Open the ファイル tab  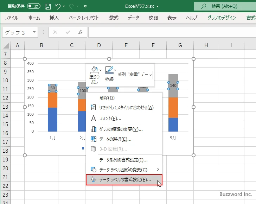pyautogui.click(x=12, y=18)
